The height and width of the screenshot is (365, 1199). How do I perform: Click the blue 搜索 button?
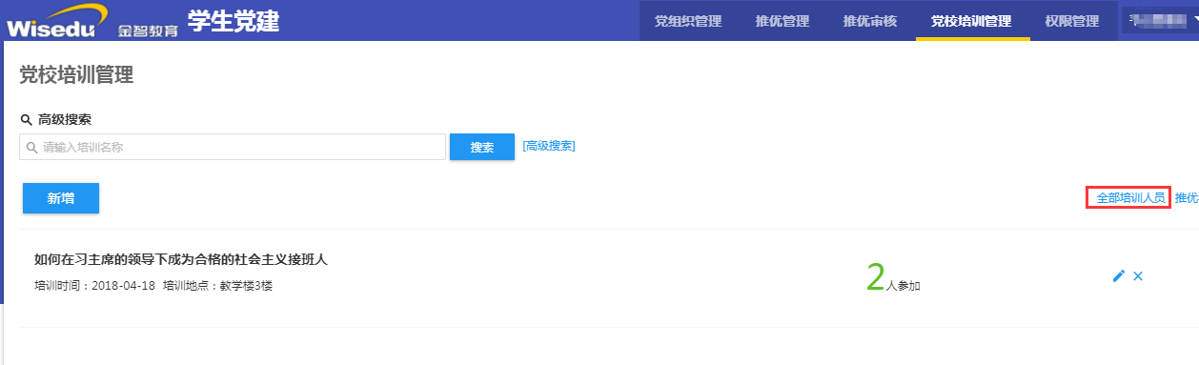(x=482, y=148)
